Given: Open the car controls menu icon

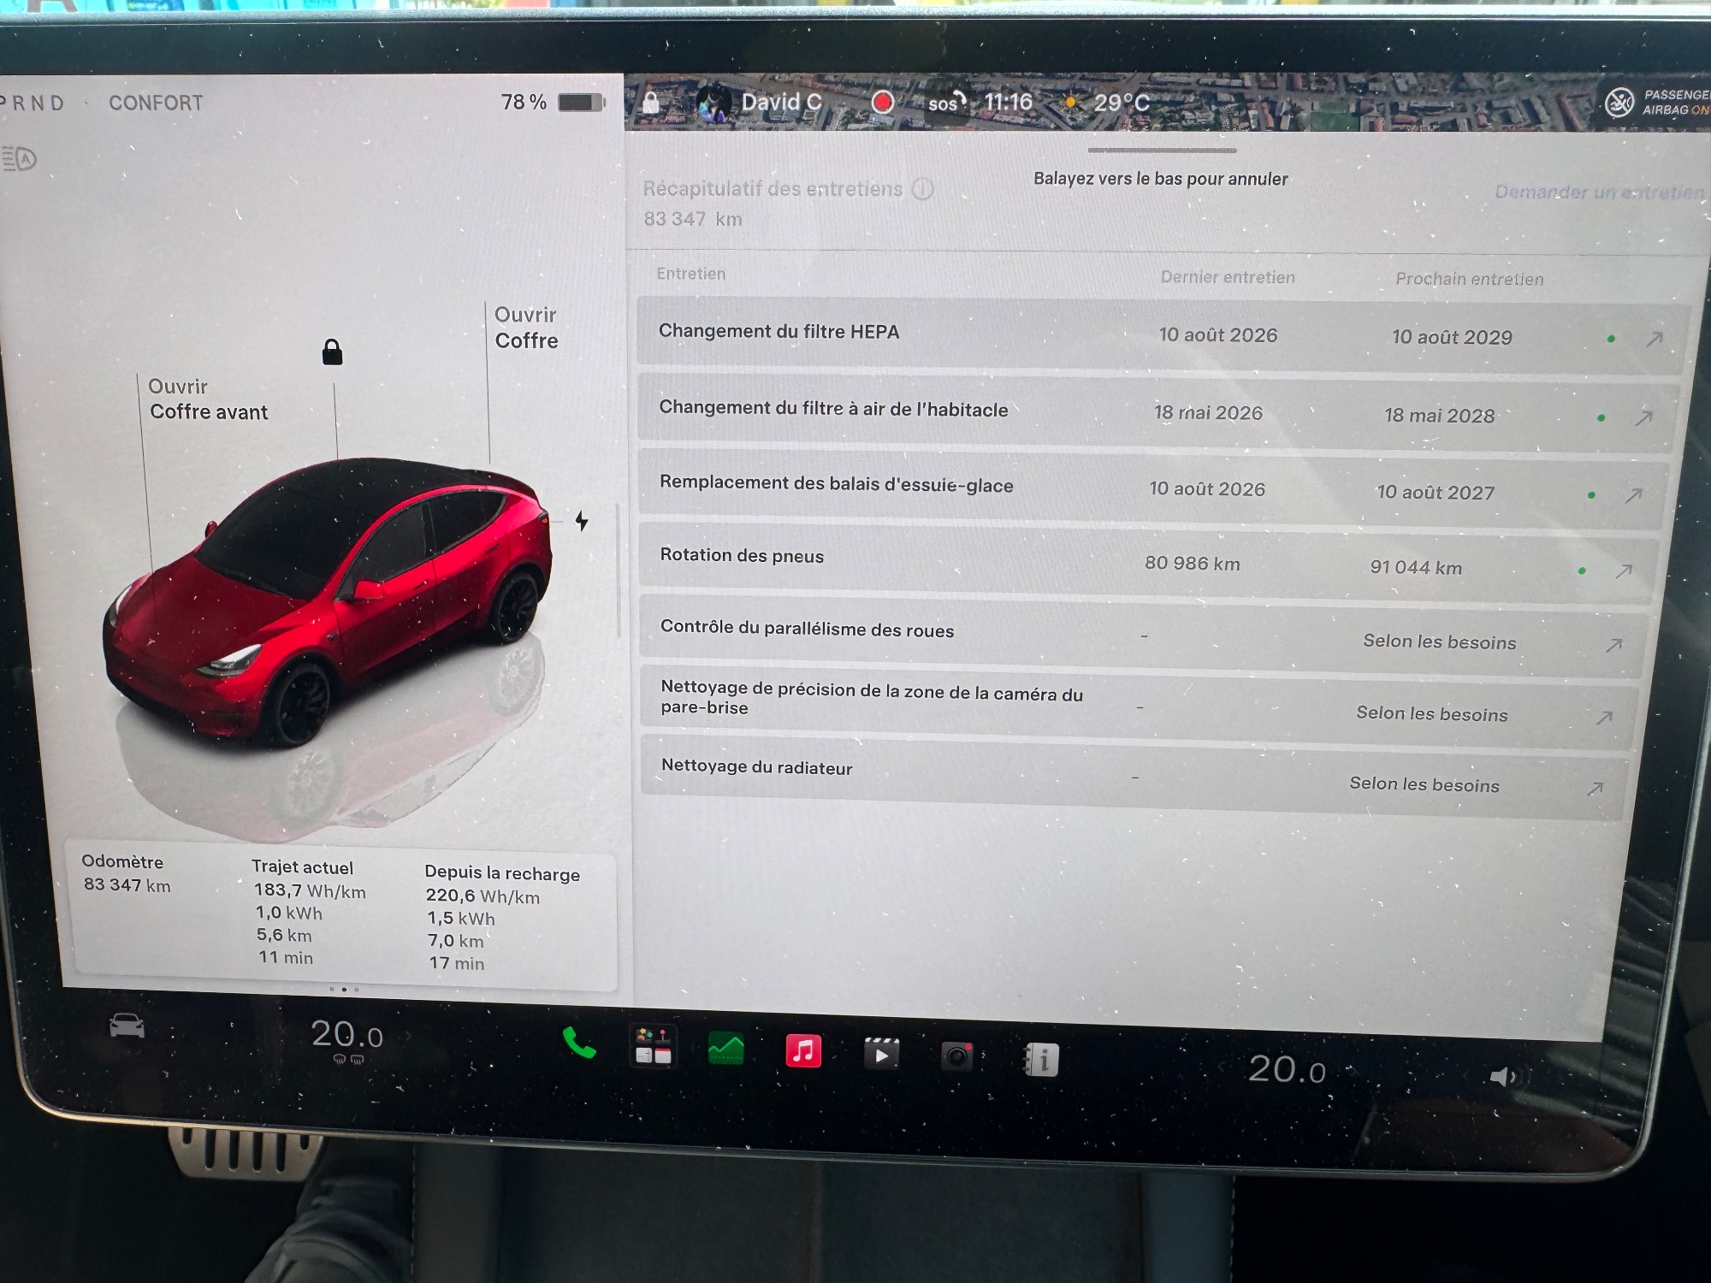Looking at the screenshot, I should pos(127,1025).
